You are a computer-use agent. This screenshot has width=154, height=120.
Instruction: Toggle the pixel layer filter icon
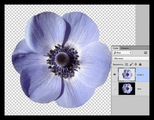(x=146, y=53)
